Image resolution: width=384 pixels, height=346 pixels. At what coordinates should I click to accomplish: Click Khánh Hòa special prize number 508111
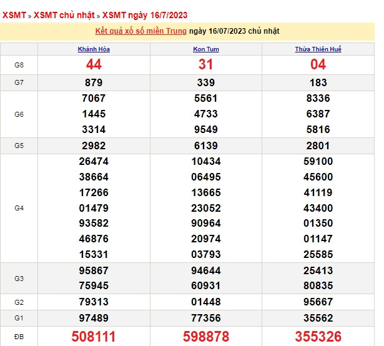pos(94,337)
